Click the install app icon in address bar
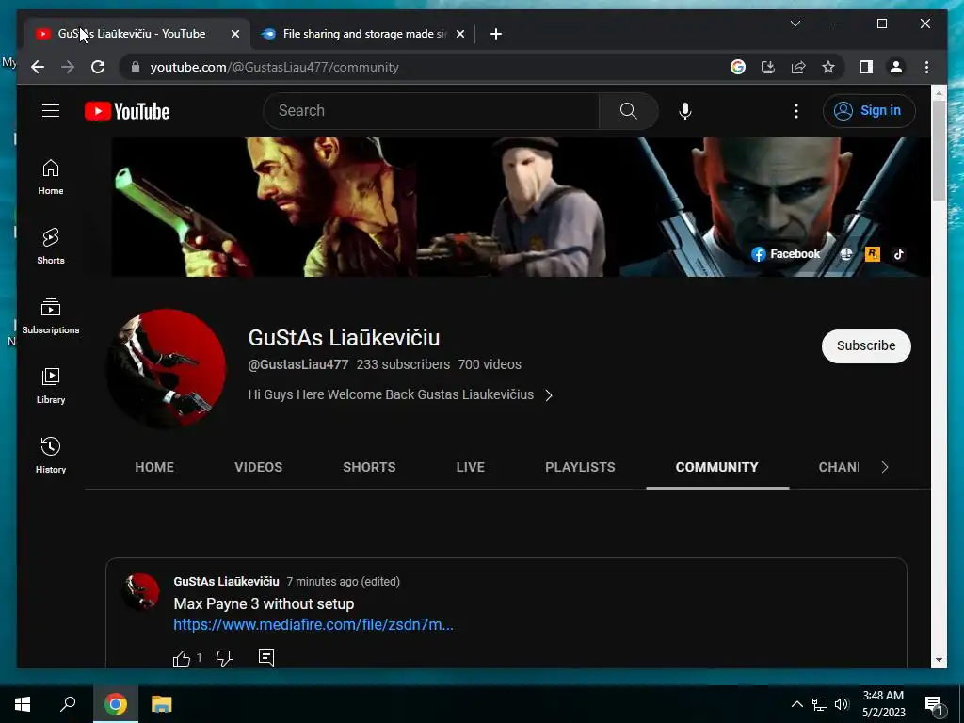The image size is (964, 723). [768, 67]
